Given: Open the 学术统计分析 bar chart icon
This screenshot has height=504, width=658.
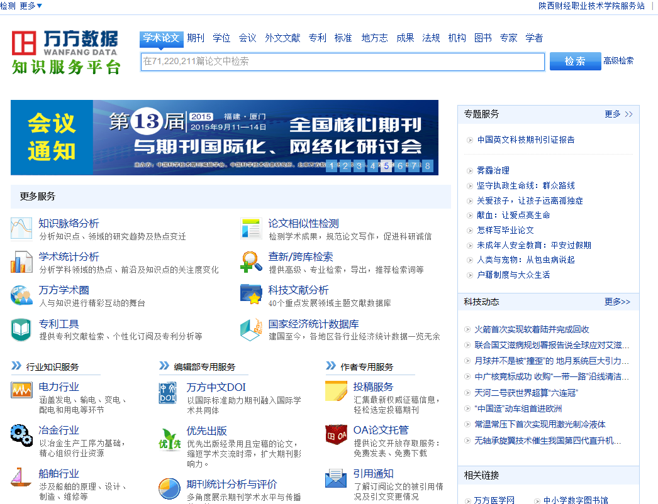Looking at the screenshot, I should [21, 262].
